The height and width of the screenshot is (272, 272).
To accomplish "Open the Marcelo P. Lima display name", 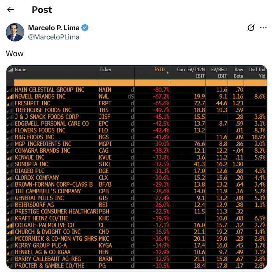I will pos(52,28).
